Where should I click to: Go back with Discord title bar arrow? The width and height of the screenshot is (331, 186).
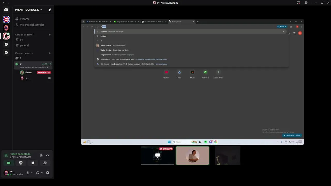pos(4,3)
